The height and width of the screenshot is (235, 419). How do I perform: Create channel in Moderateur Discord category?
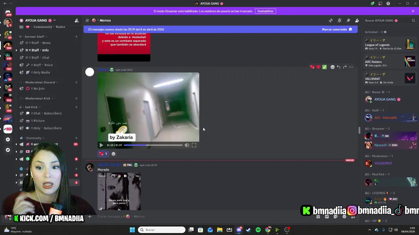point(76,82)
